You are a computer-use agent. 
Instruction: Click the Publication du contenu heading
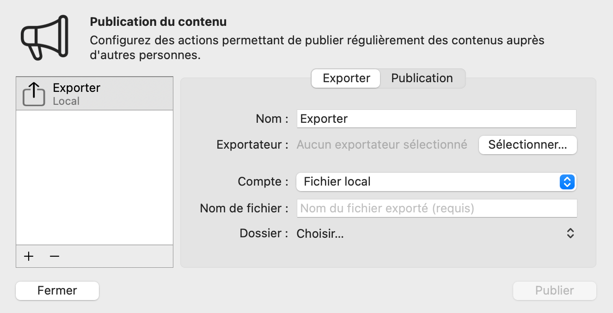[x=158, y=22]
